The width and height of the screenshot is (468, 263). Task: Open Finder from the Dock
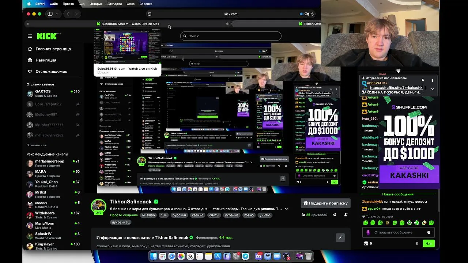point(154,256)
